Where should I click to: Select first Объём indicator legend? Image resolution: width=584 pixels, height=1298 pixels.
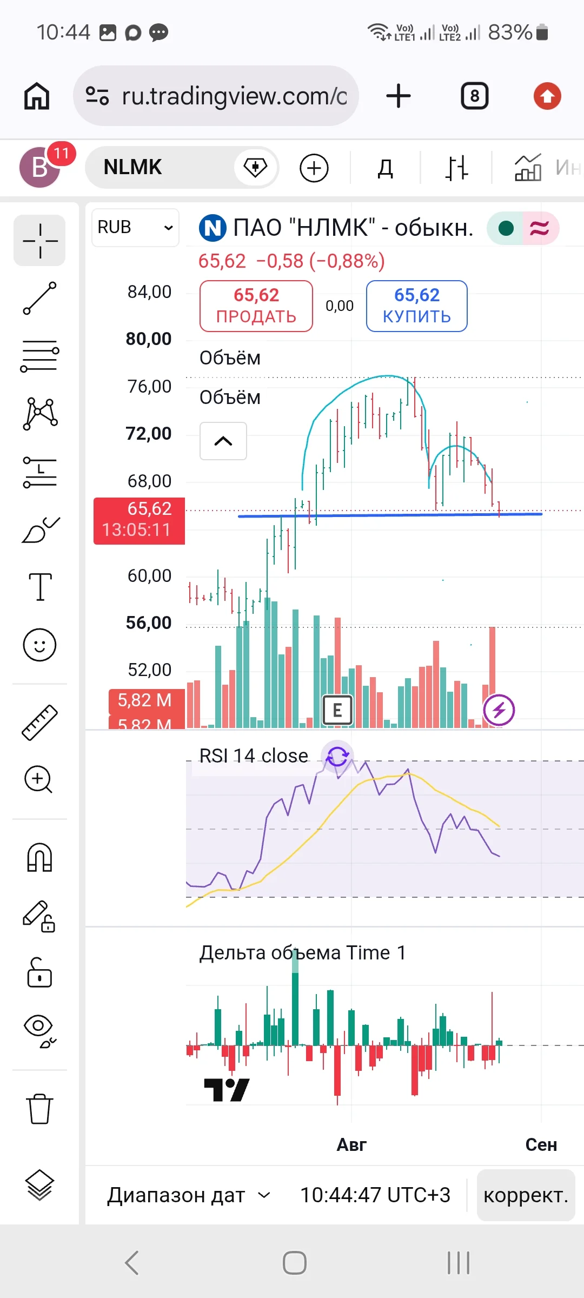coord(230,357)
